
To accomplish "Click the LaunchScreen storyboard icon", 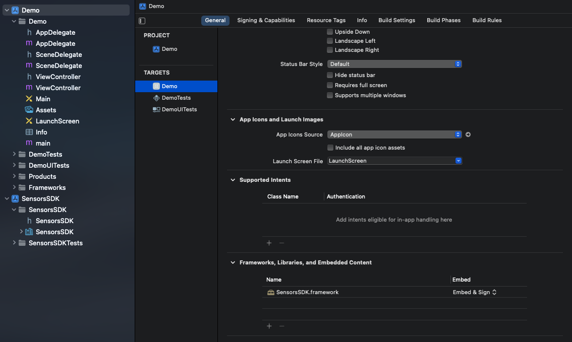I will tap(29, 121).
